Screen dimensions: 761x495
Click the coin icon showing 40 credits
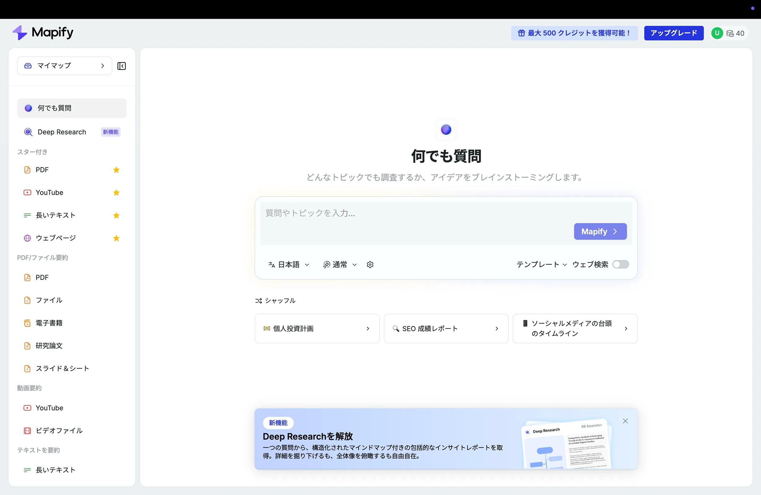(x=731, y=33)
